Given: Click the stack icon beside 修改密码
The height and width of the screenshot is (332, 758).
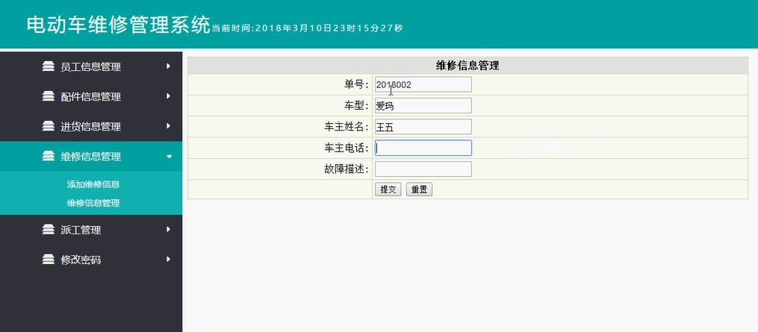Looking at the screenshot, I should pyautogui.click(x=49, y=260).
